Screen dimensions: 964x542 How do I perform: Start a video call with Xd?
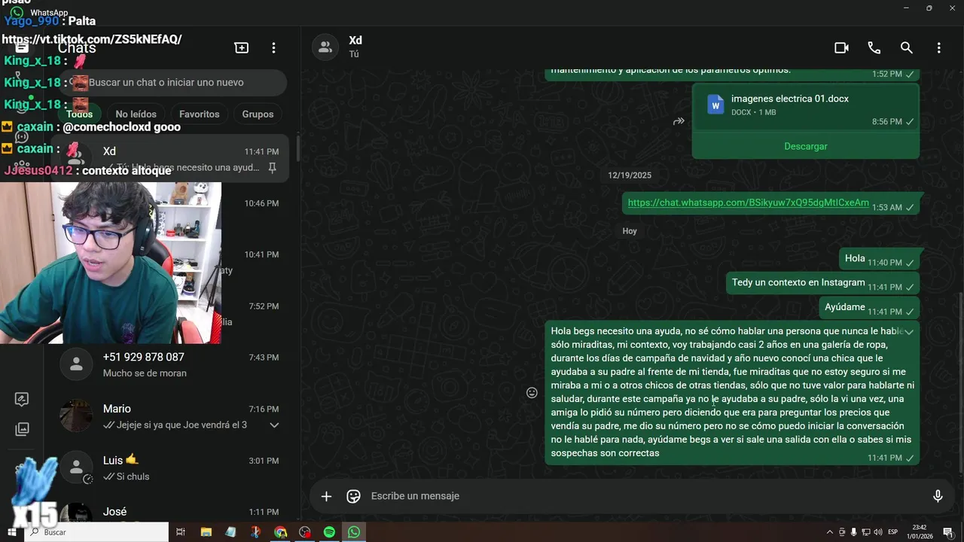[841, 47]
